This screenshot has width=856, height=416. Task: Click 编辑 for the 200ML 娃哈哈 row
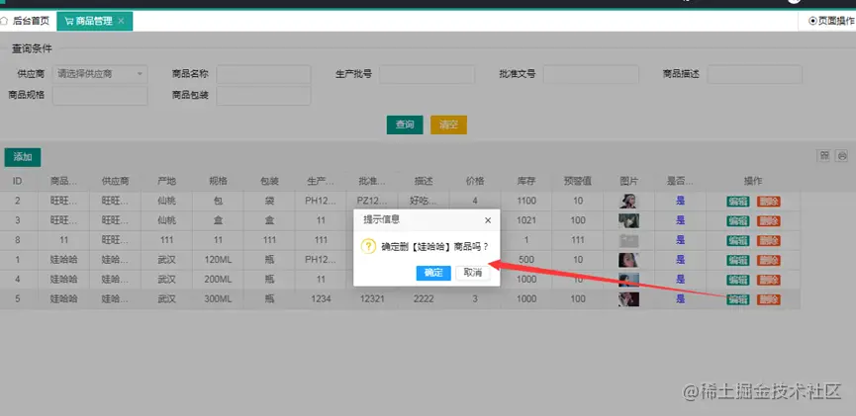(738, 280)
